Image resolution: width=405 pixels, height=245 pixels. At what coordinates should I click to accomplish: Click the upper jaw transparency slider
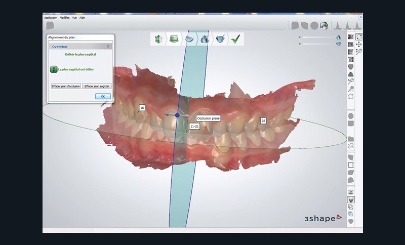[319, 37]
